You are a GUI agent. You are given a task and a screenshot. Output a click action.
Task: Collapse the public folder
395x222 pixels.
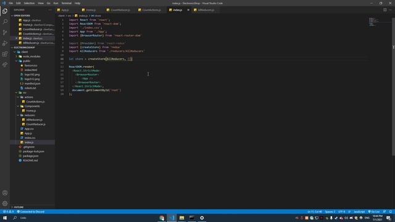(x=27, y=61)
